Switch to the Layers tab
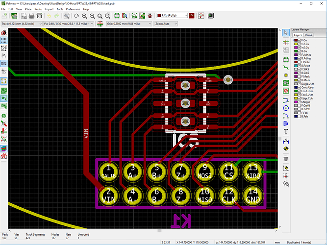 [298, 35]
